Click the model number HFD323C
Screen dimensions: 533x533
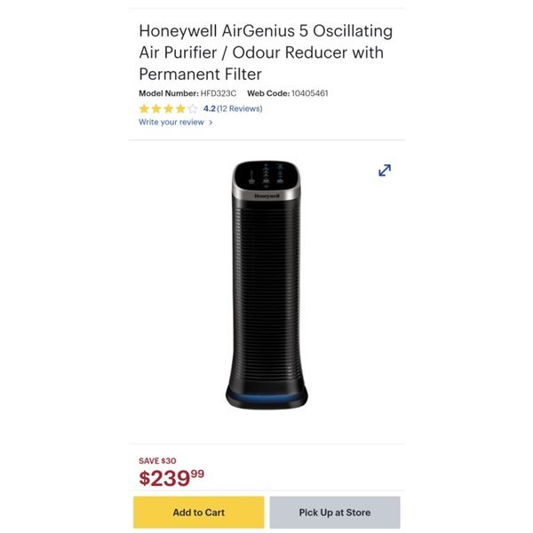pos(219,93)
